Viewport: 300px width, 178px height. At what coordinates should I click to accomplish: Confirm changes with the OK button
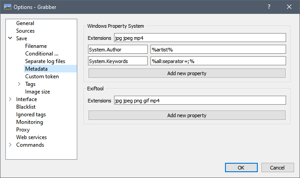(241, 168)
